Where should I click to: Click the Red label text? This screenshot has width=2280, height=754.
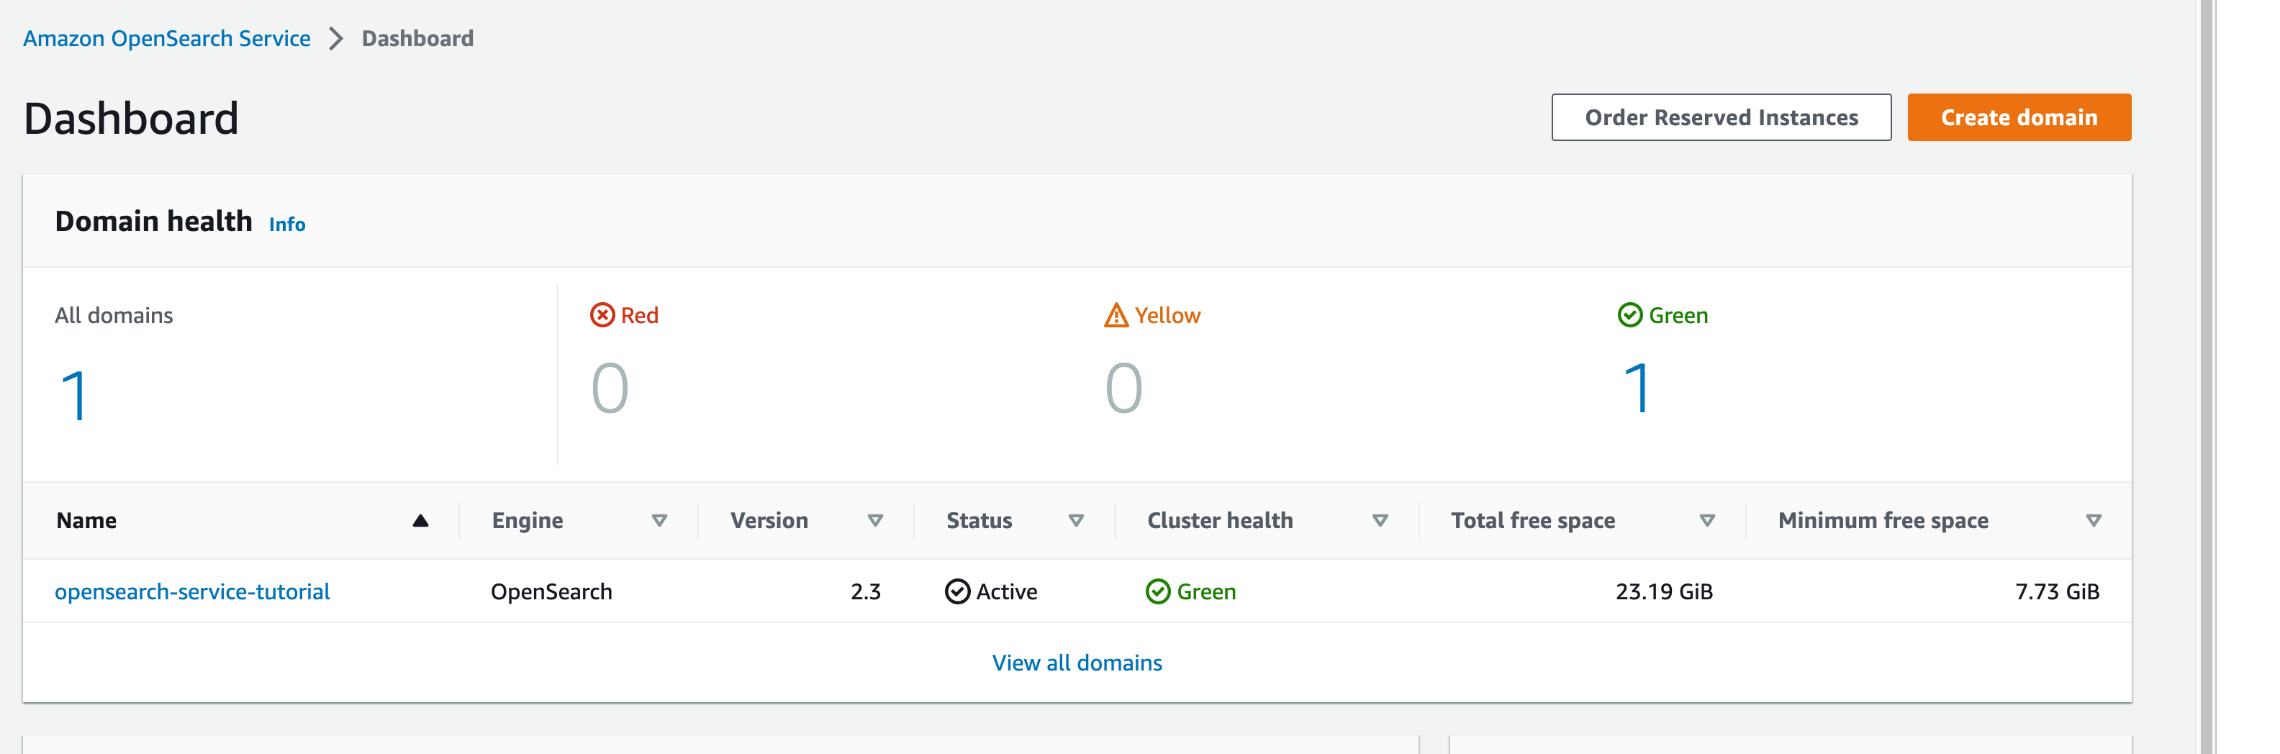(x=639, y=315)
